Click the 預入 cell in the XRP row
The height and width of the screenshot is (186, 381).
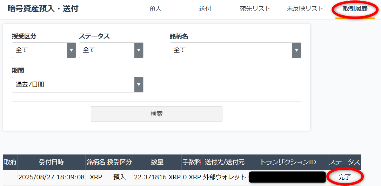[119, 177]
